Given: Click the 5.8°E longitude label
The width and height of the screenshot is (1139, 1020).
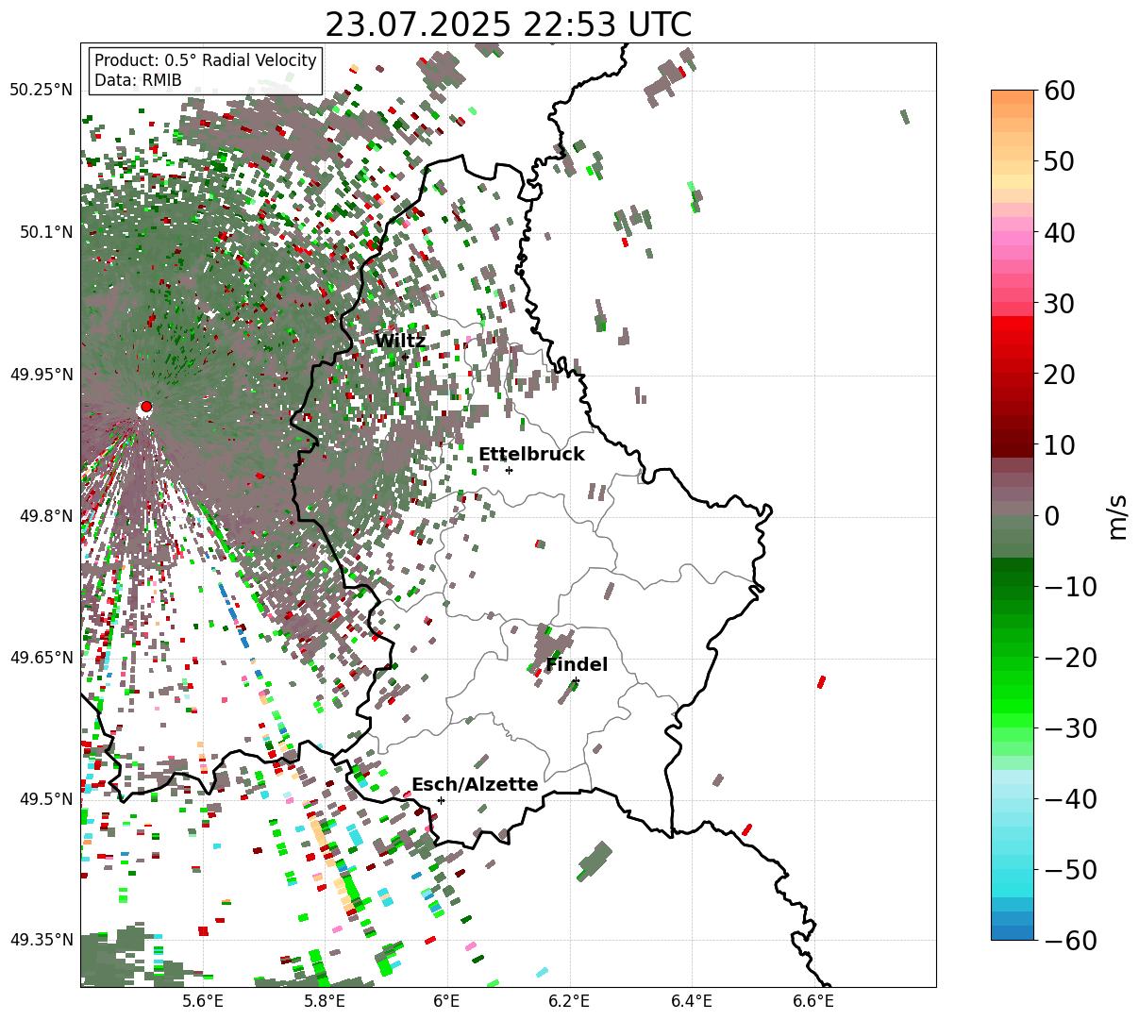Looking at the screenshot, I should click(324, 1001).
